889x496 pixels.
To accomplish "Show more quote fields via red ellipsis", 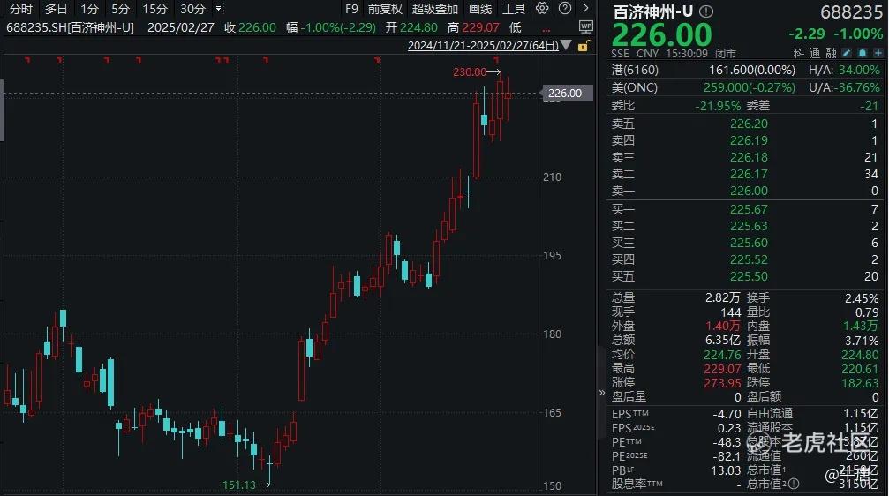I will pos(546,29).
